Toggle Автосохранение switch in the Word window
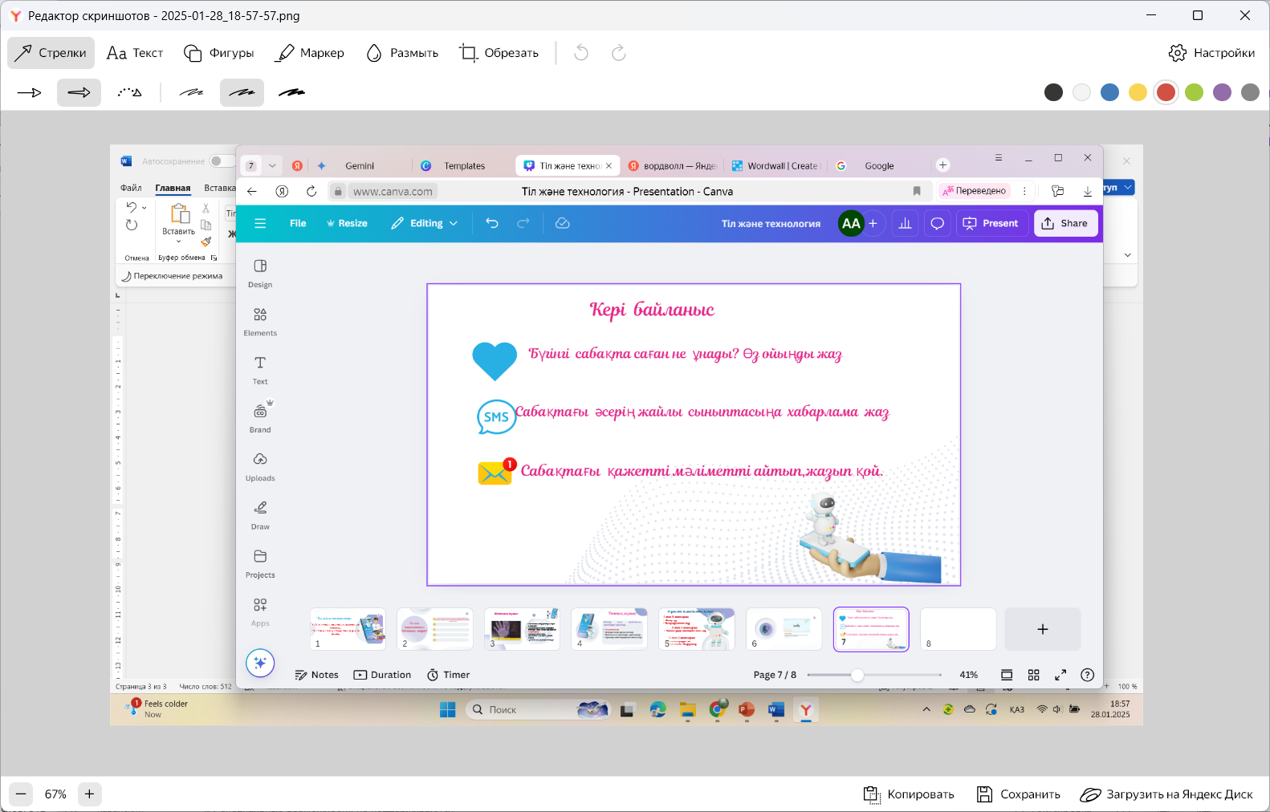 coord(222,161)
